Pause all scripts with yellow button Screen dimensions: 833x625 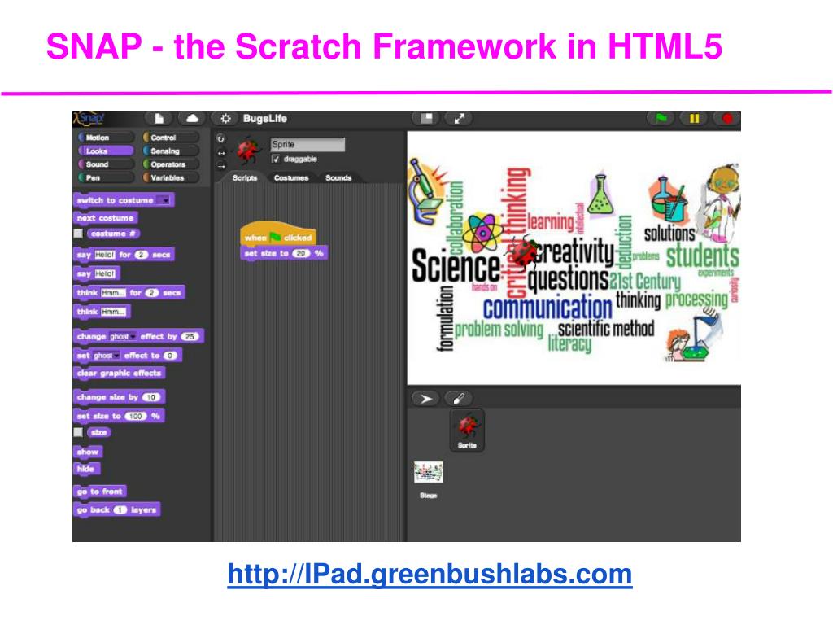[x=694, y=118]
